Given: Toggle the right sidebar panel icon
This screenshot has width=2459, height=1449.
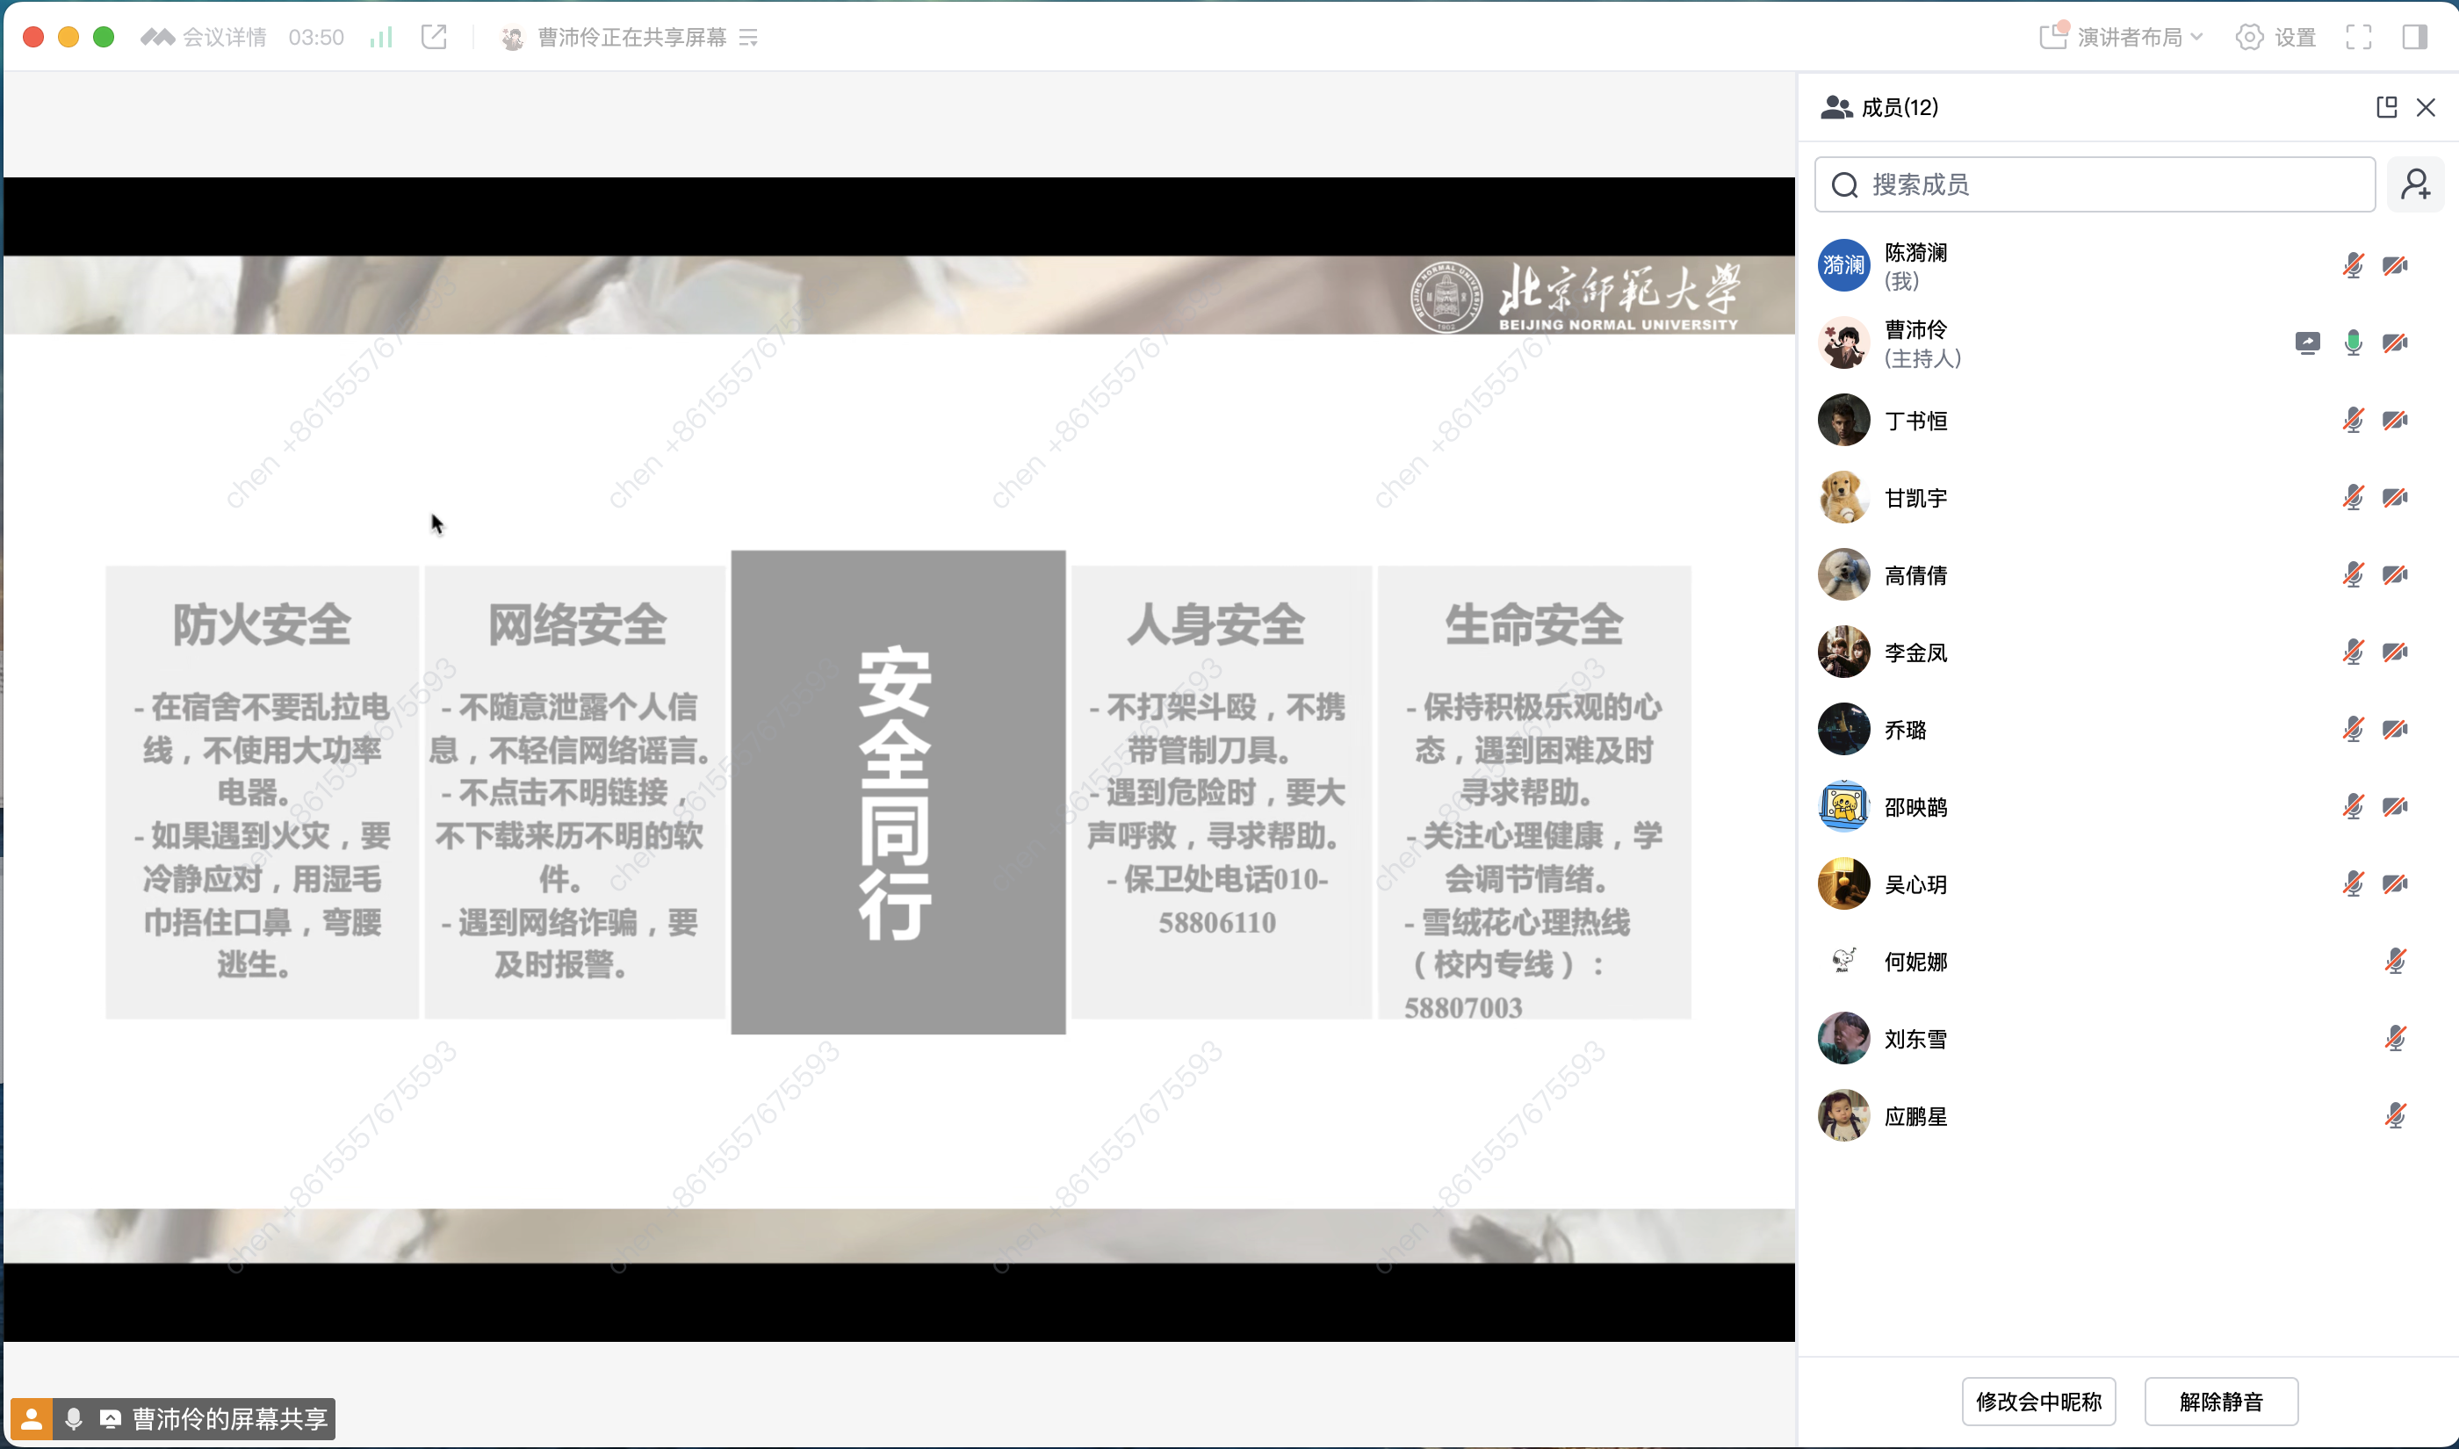Looking at the screenshot, I should tap(2415, 37).
